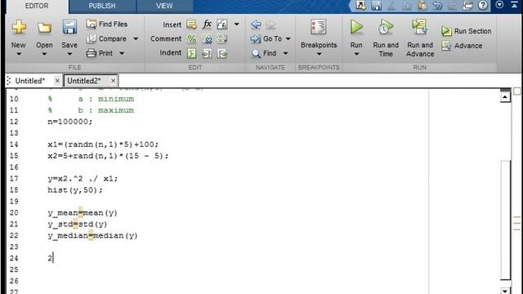Viewport: 523px width, 294px height.
Task: Expand the Find dropdown arrow
Action: [x=285, y=53]
